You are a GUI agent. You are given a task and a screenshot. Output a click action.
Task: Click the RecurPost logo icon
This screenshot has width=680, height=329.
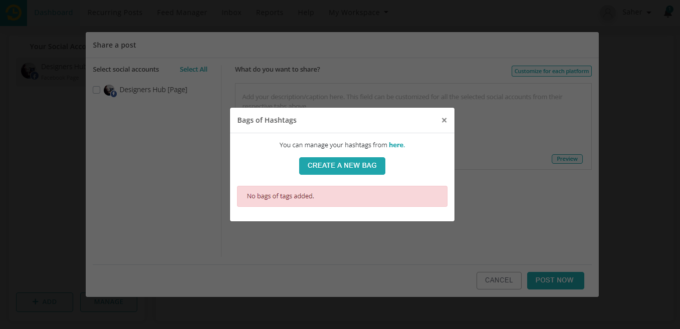(x=13, y=12)
